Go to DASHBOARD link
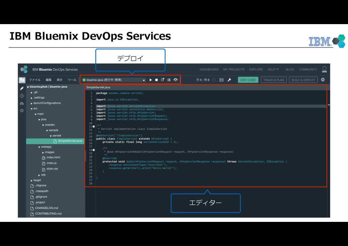This screenshot has height=246, width=348. (209, 69)
